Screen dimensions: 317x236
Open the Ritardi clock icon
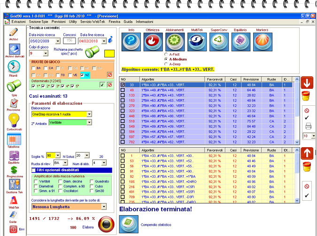tap(14, 67)
